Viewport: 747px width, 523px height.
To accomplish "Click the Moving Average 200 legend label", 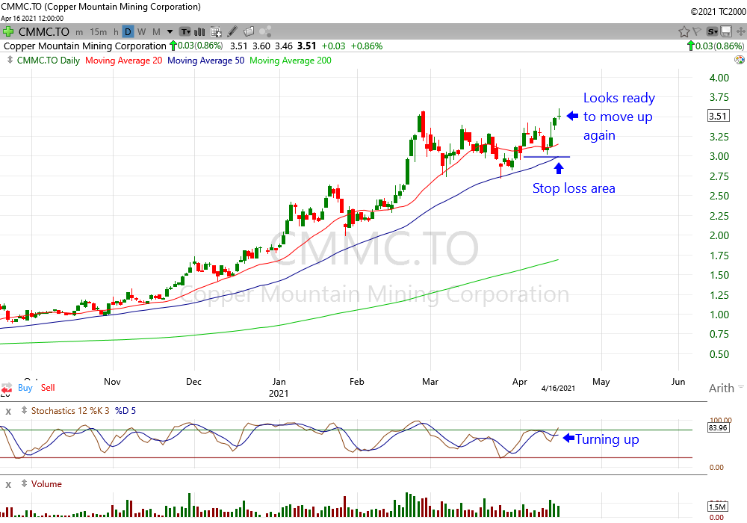I will point(291,61).
